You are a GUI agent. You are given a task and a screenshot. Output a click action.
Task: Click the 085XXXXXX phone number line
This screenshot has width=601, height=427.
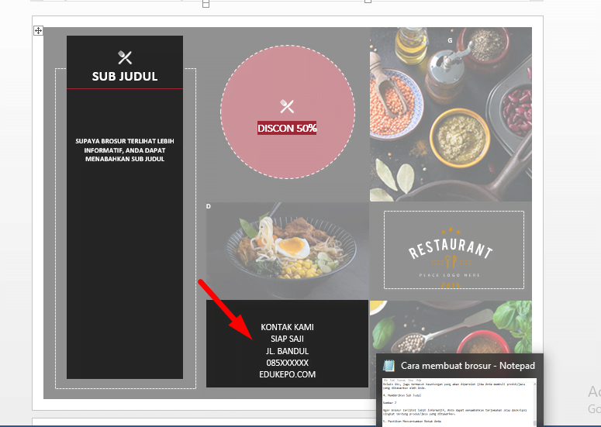pyautogui.click(x=287, y=363)
